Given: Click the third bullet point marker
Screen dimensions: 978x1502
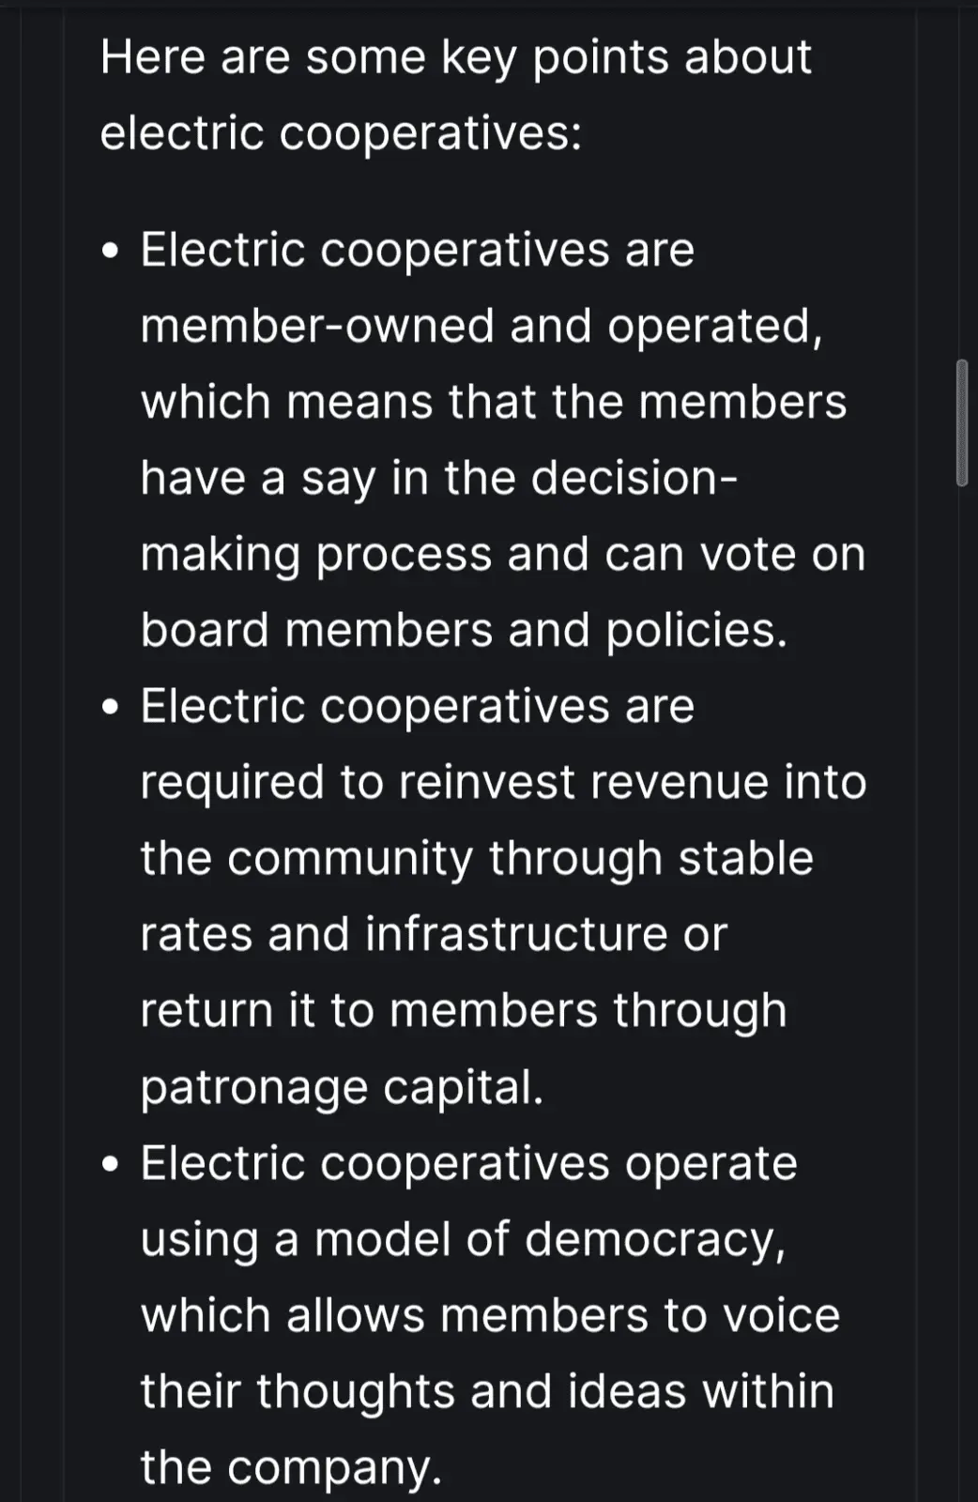Looking at the screenshot, I should pyautogui.click(x=112, y=1165).
